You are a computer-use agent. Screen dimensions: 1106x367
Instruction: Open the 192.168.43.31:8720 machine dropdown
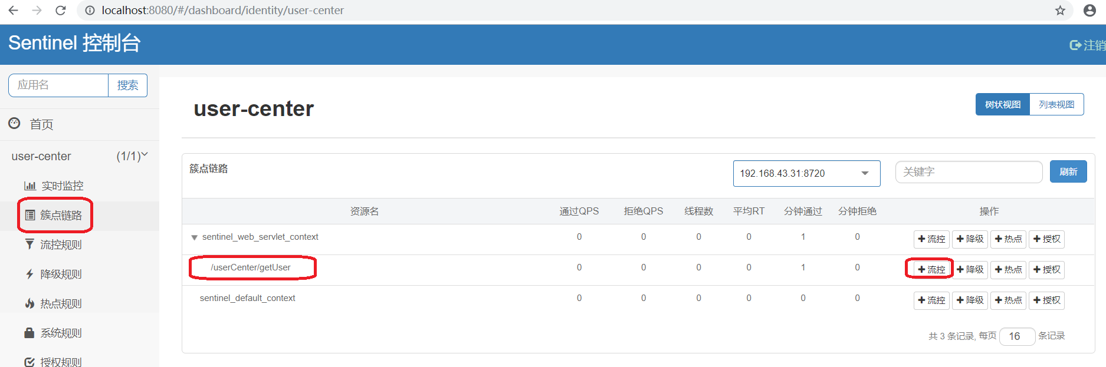point(806,173)
